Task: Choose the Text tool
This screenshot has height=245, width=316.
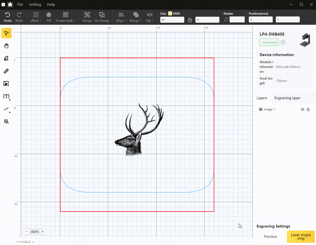Action: [6, 96]
